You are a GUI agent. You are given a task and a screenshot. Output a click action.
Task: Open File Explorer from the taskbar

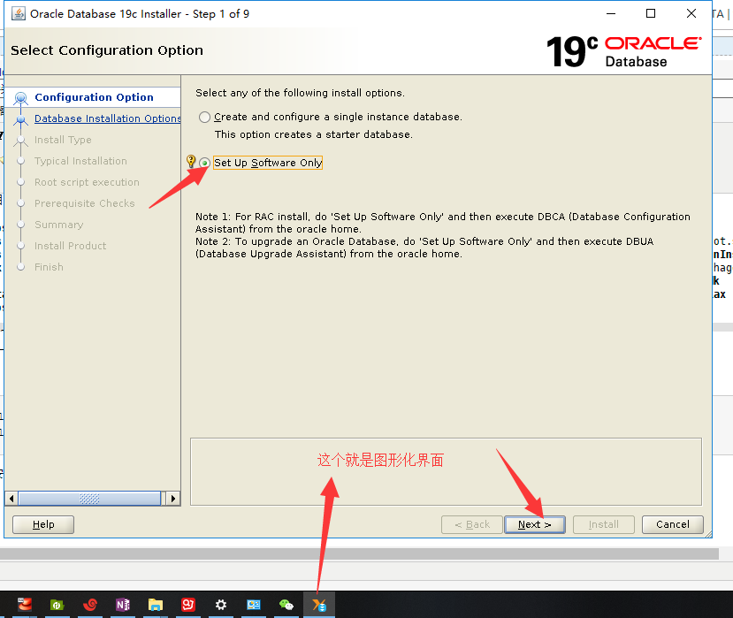[x=156, y=605]
